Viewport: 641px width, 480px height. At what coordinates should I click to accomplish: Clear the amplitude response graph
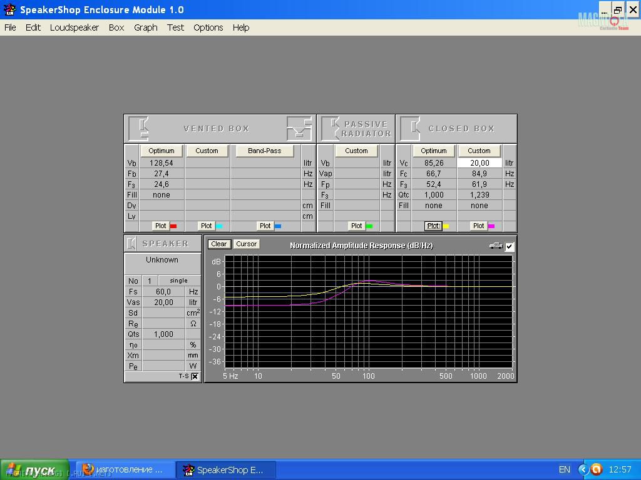(219, 244)
